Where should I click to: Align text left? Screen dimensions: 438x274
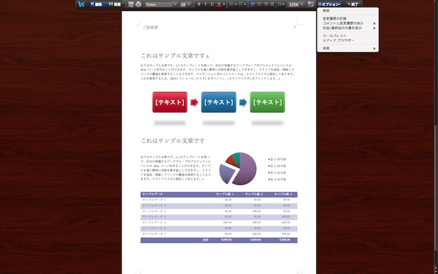252,4
